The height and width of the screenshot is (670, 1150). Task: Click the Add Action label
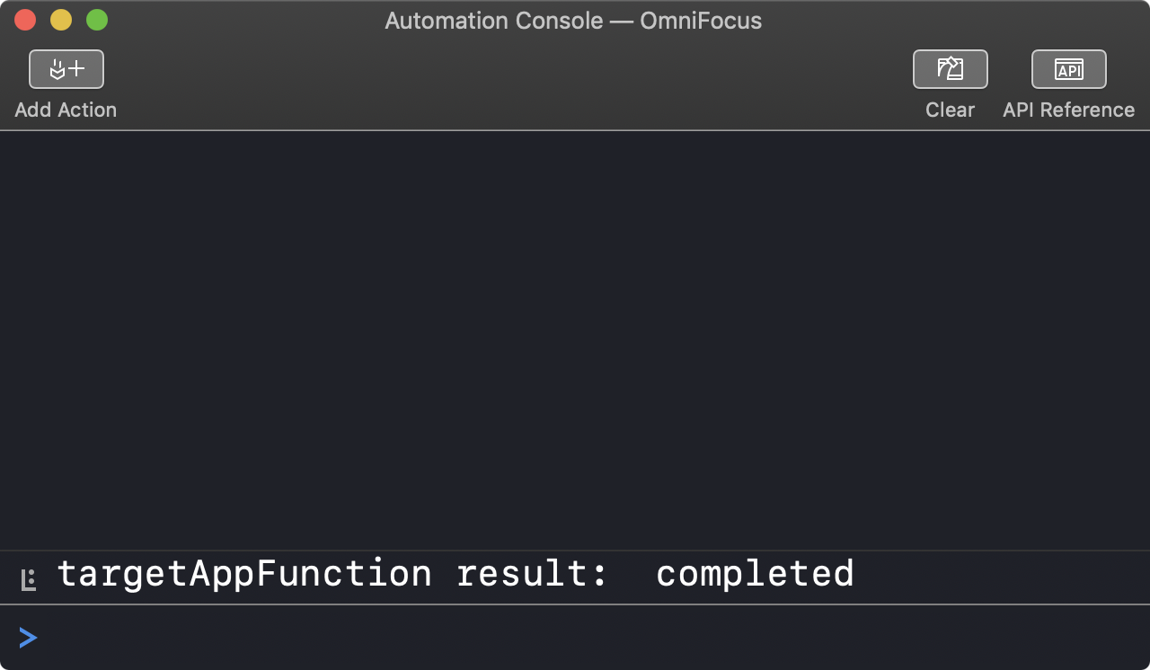[x=65, y=110]
